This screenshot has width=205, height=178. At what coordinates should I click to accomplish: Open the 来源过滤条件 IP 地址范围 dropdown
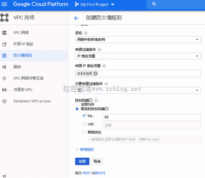(x=138, y=56)
